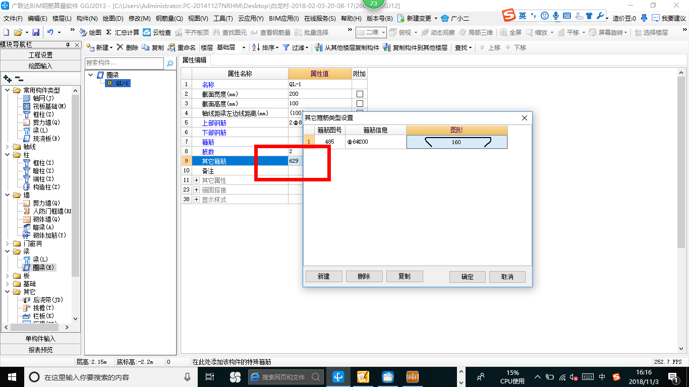Open 广小二 assistant

(455, 18)
